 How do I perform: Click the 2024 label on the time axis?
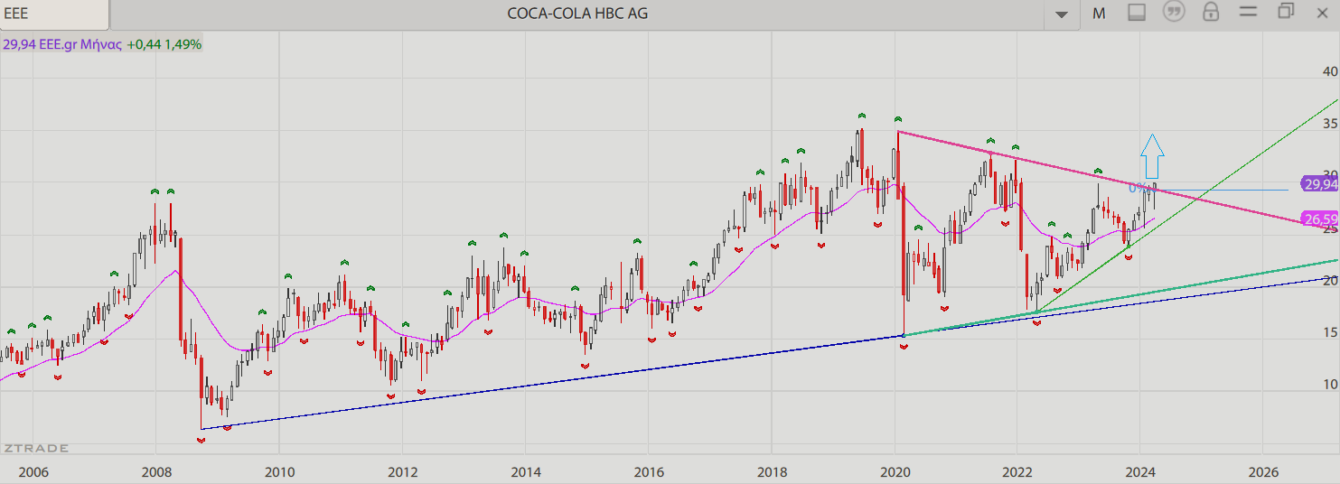point(1140,472)
